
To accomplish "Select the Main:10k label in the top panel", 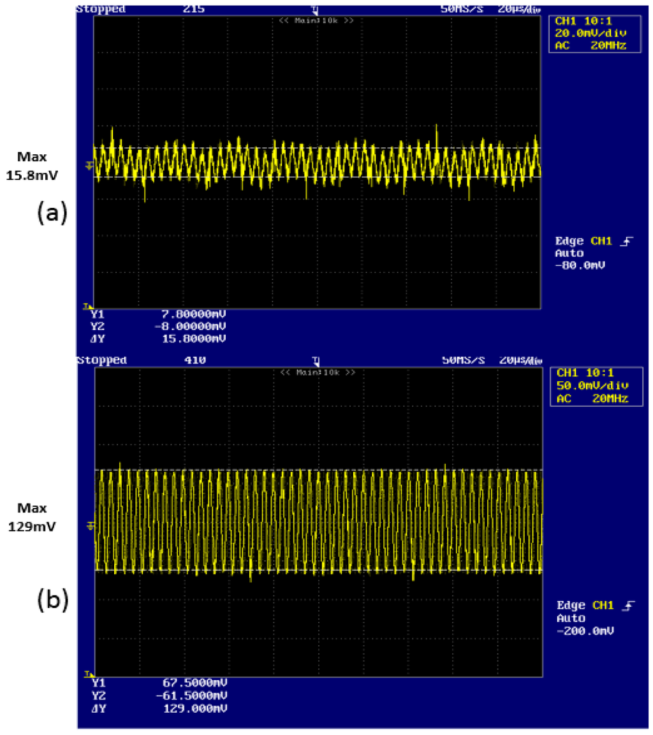I will (316, 20).
